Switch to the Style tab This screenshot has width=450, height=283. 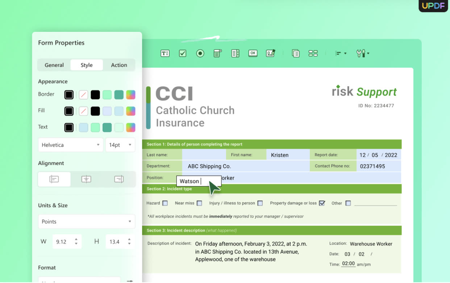click(x=87, y=65)
